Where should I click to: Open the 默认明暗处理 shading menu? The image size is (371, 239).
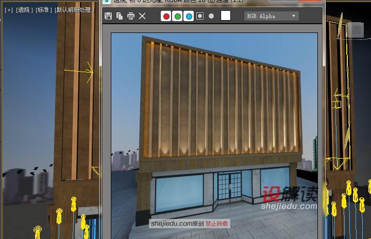coord(75,10)
